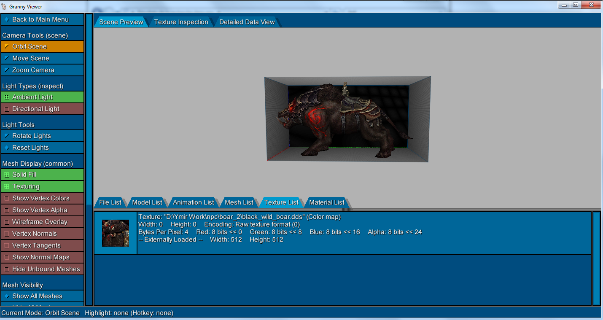Open the Model List tab
Image resolution: width=603 pixels, height=320 pixels.
coord(147,202)
